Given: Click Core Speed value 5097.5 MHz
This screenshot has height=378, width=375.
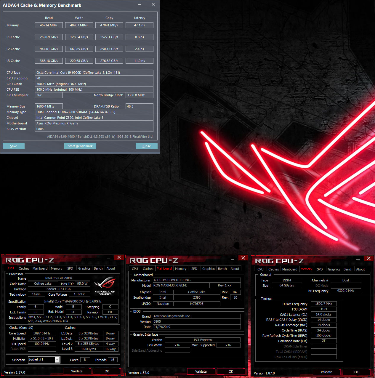Looking at the screenshot, I should (x=42, y=333).
